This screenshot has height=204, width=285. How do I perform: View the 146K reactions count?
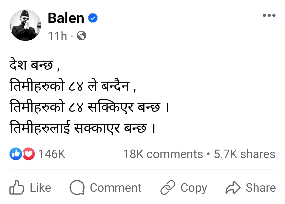tap(52, 154)
